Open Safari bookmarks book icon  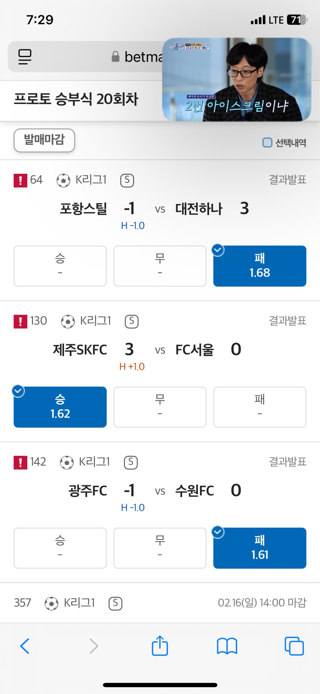pos(227,646)
